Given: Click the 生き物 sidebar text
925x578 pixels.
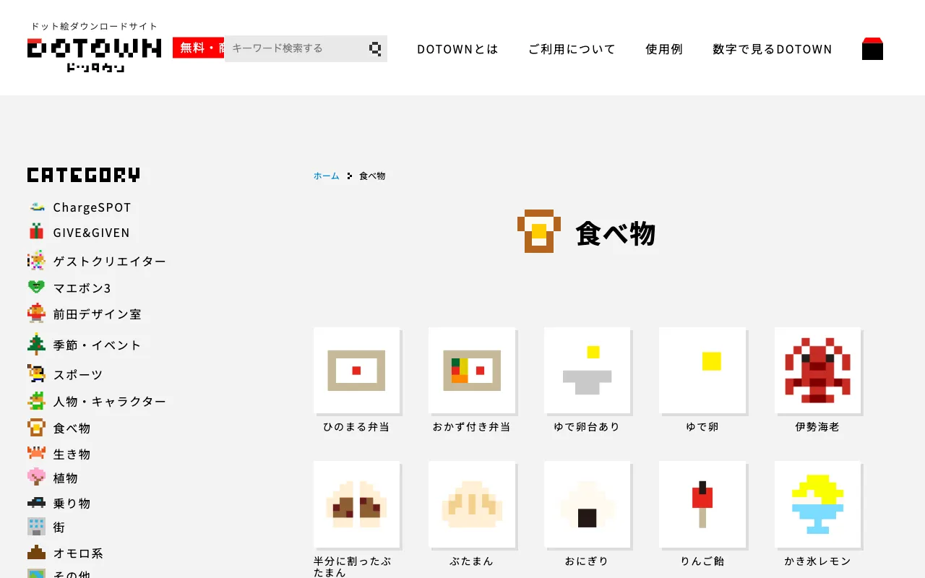Looking at the screenshot, I should (72, 454).
